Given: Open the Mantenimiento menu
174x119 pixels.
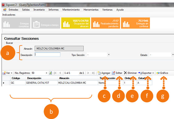Looking at the screenshot, I should pyautogui.click(x=71, y=10).
